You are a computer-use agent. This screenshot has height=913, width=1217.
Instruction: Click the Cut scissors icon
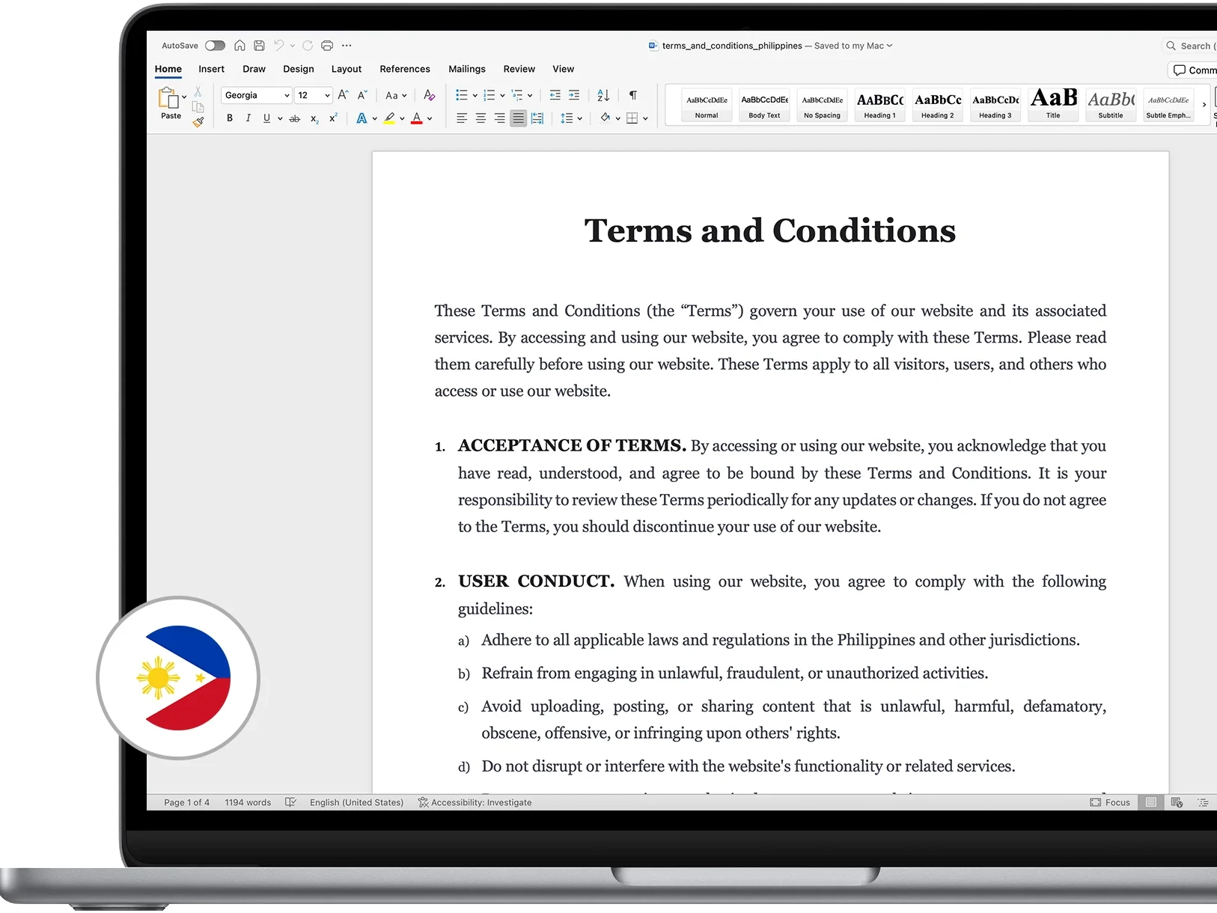coord(198,91)
